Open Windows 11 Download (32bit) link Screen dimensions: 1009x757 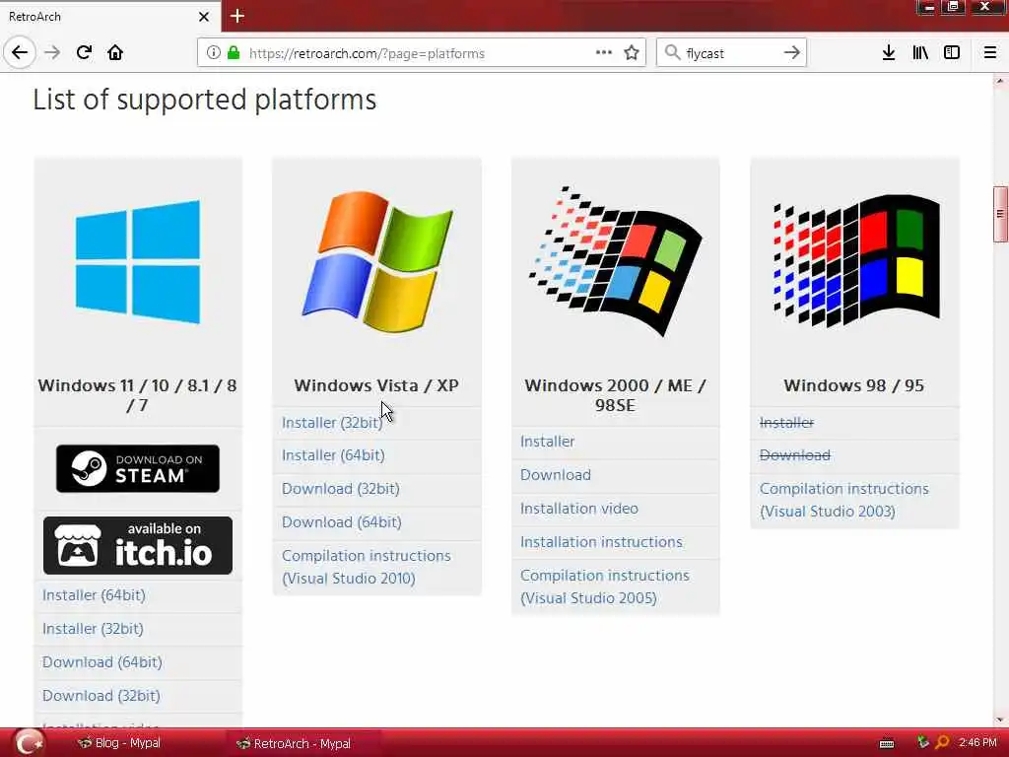pos(101,696)
